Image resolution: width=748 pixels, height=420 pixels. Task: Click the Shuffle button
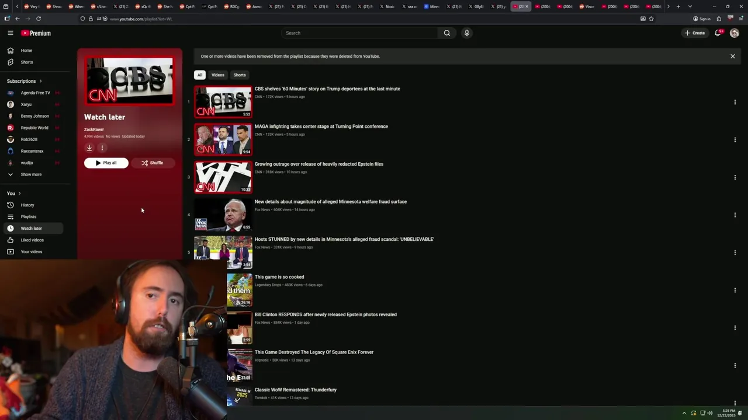click(x=152, y=163)
